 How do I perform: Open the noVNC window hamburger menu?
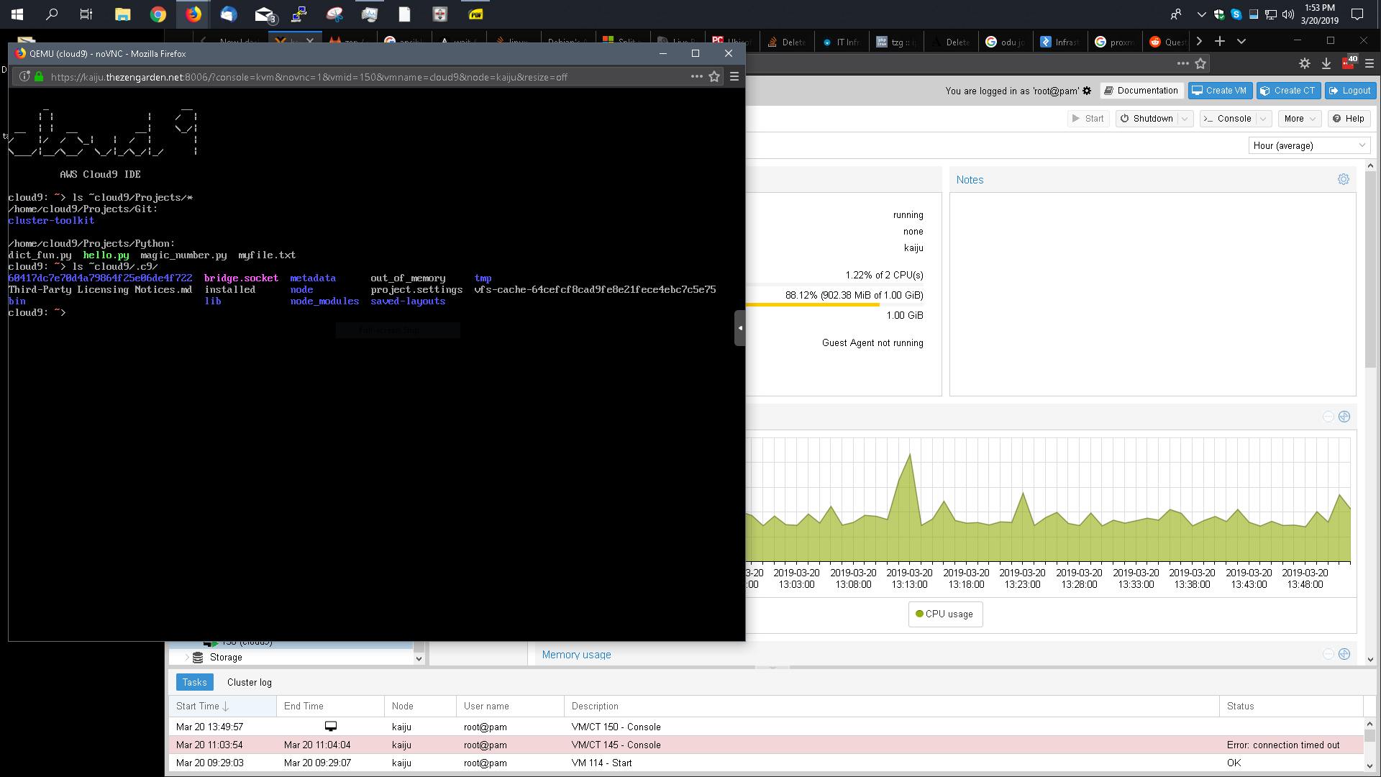click(734, 76)
